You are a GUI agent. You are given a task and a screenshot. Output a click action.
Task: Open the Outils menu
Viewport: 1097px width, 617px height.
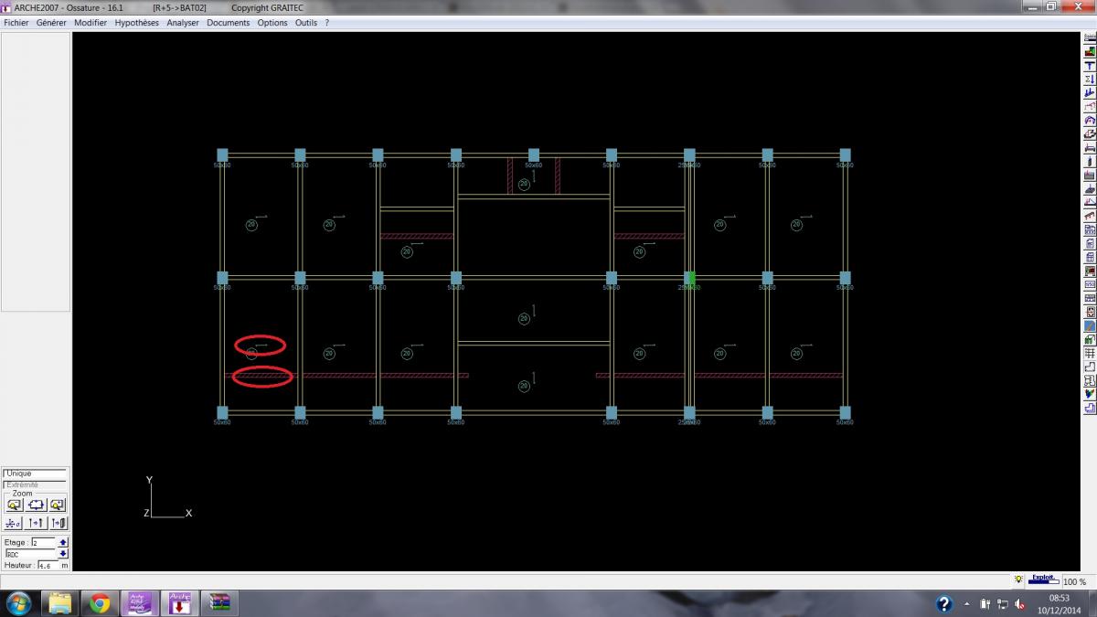click(306, 23)
